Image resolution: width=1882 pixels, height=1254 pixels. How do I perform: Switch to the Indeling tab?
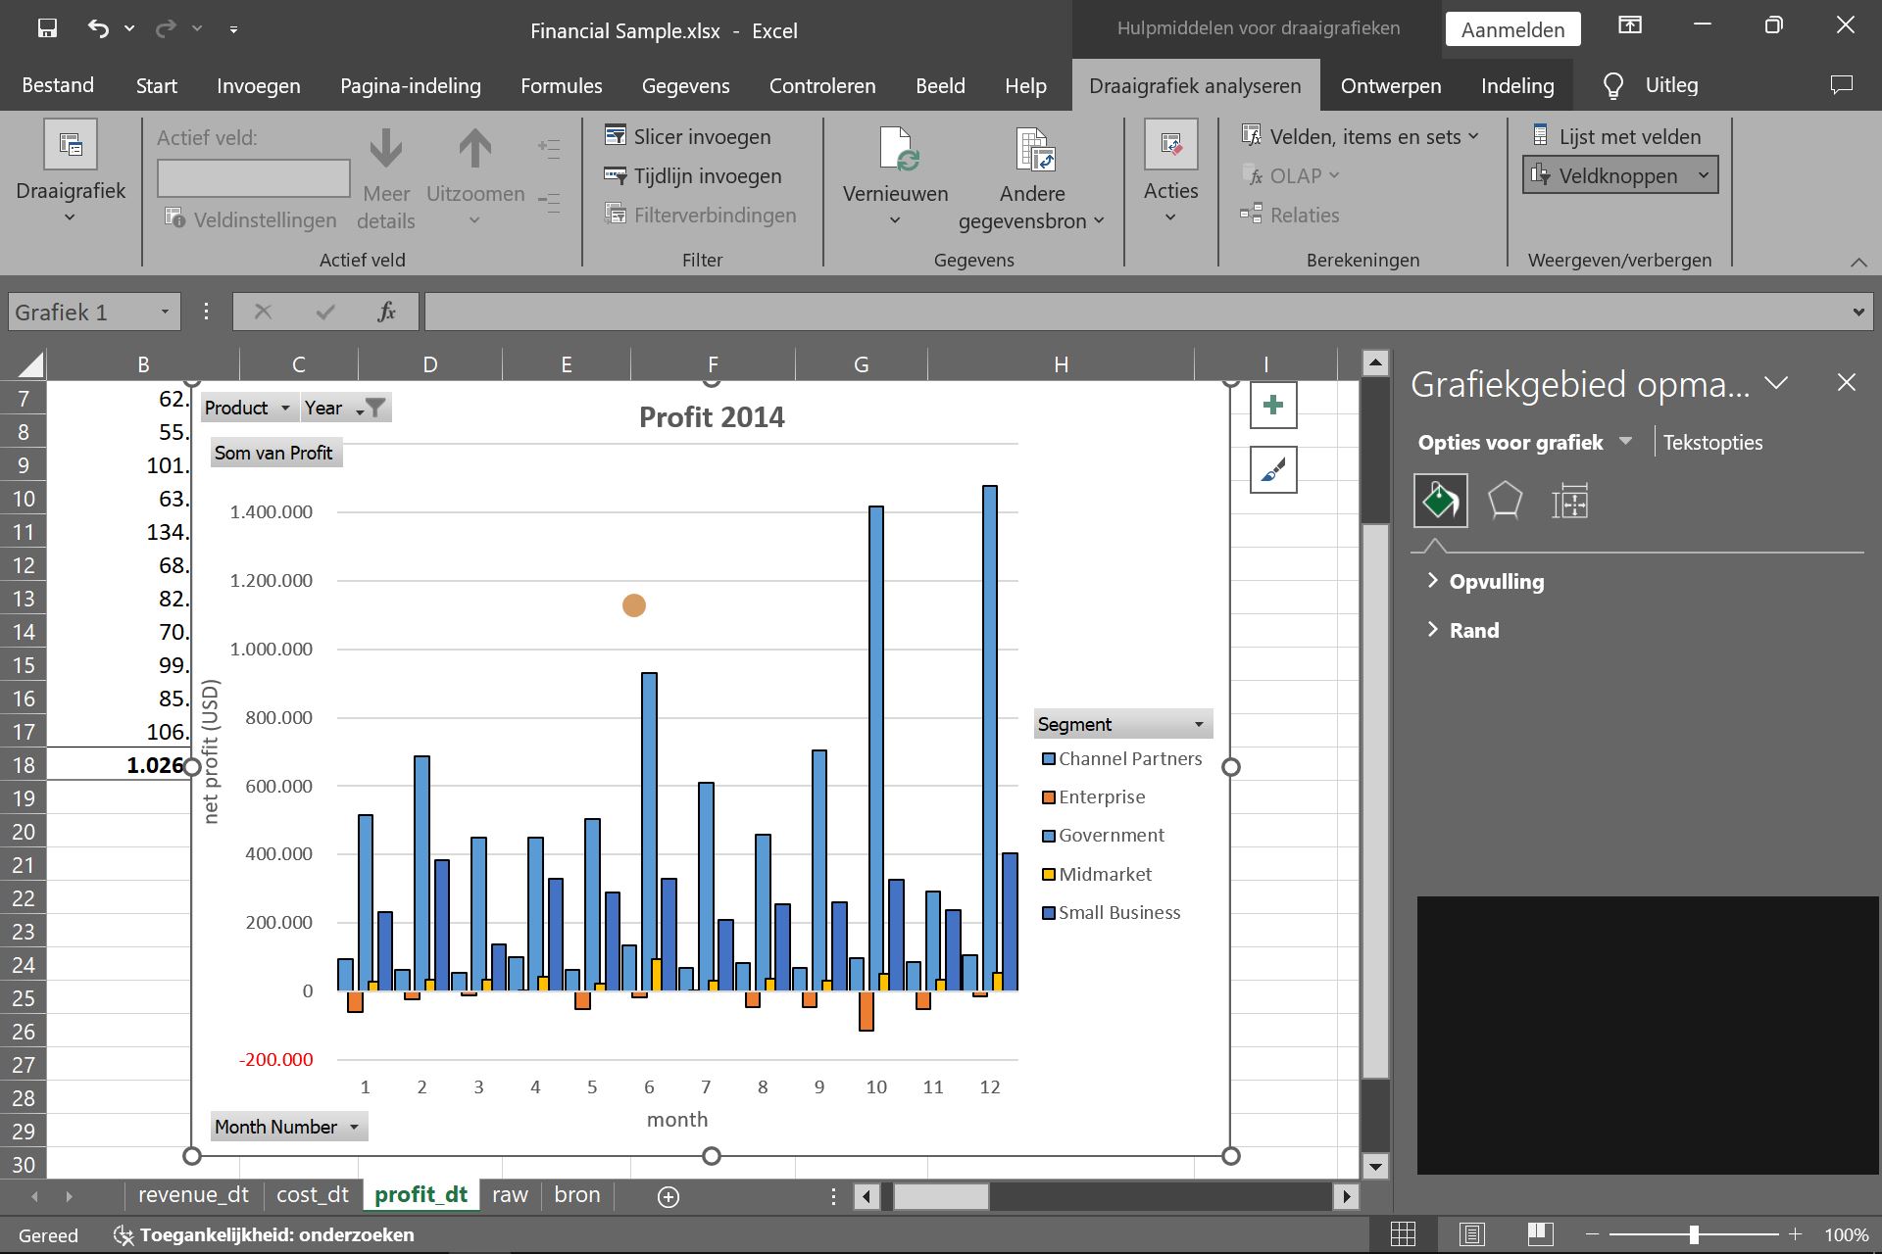click(x=1516, y=85)
